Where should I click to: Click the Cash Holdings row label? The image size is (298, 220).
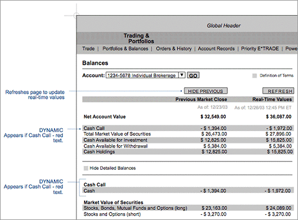point(99,152)
